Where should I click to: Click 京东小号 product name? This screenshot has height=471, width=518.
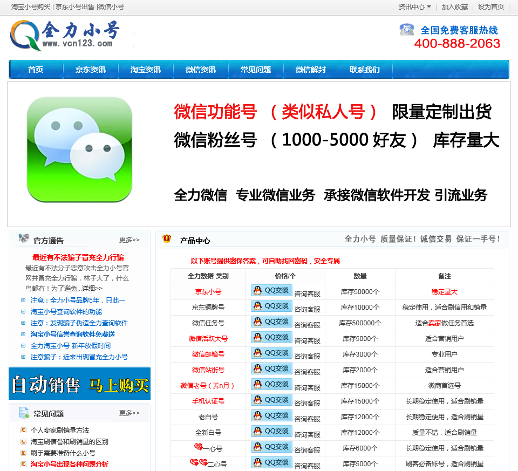click(x=208, y=292)
